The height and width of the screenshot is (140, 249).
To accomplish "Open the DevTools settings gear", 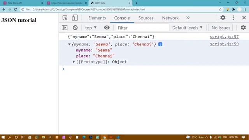I will point(223,17).
